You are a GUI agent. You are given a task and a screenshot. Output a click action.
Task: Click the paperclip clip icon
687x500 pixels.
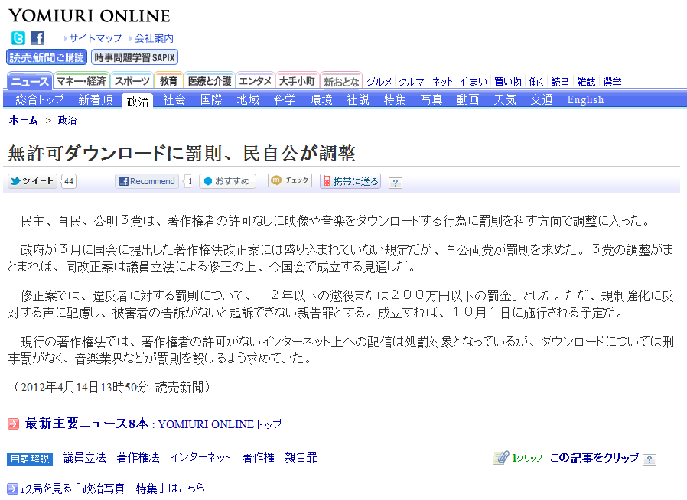pyautogui.click(x=501, y=458)
